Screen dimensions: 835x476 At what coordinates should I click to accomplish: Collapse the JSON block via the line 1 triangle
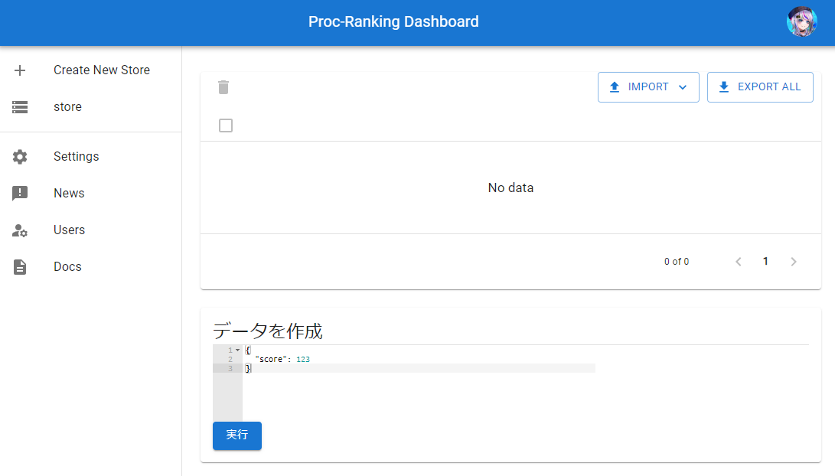pyautogui.click(x=237, y=349)
